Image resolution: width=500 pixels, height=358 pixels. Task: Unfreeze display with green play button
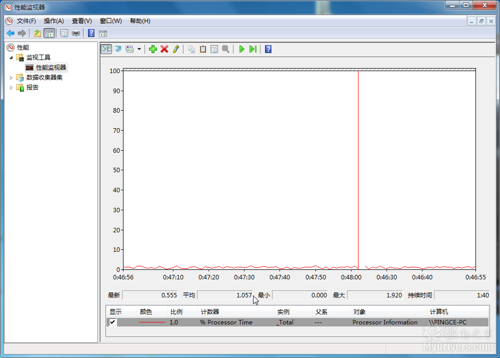pos(241,49)
